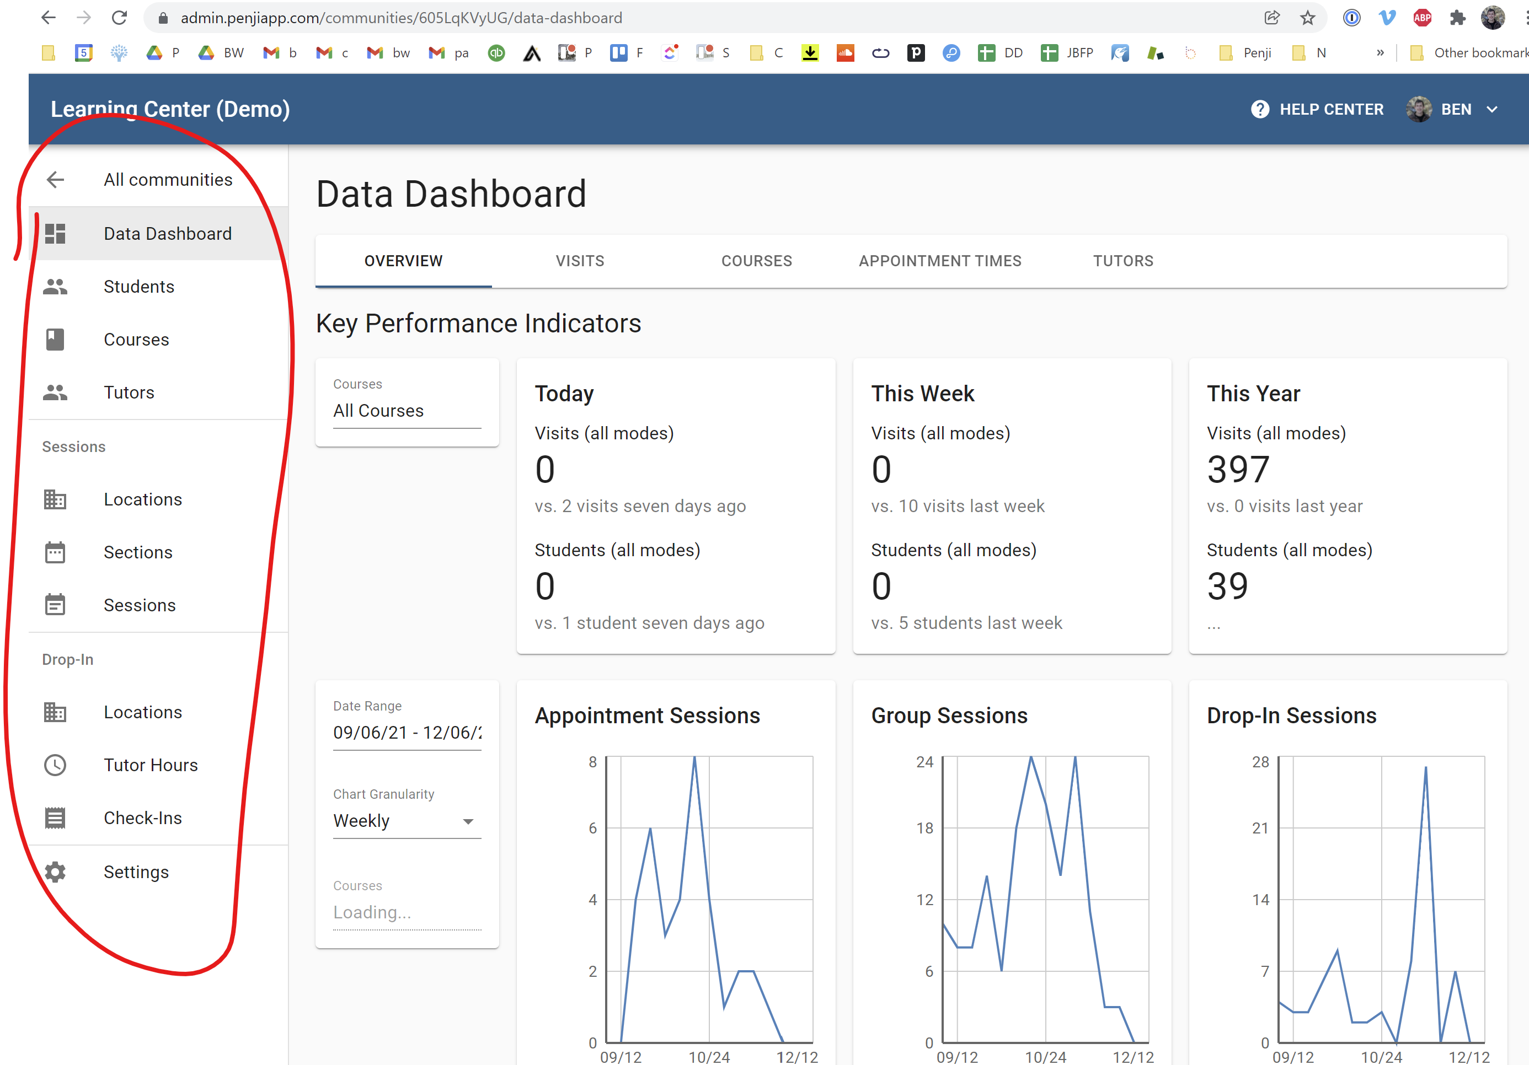Click the Students people icon in sidebar

coord(55,287)
